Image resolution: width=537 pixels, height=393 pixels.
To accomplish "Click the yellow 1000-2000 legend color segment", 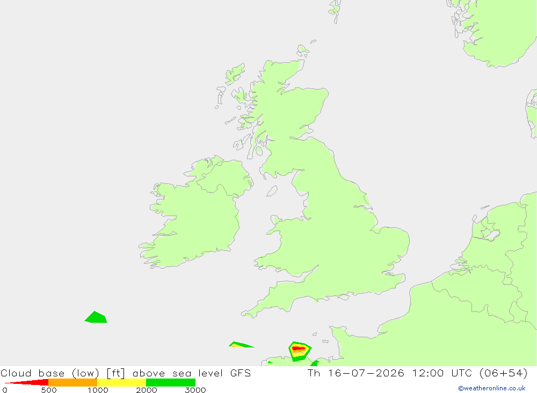I will [121, 382].
